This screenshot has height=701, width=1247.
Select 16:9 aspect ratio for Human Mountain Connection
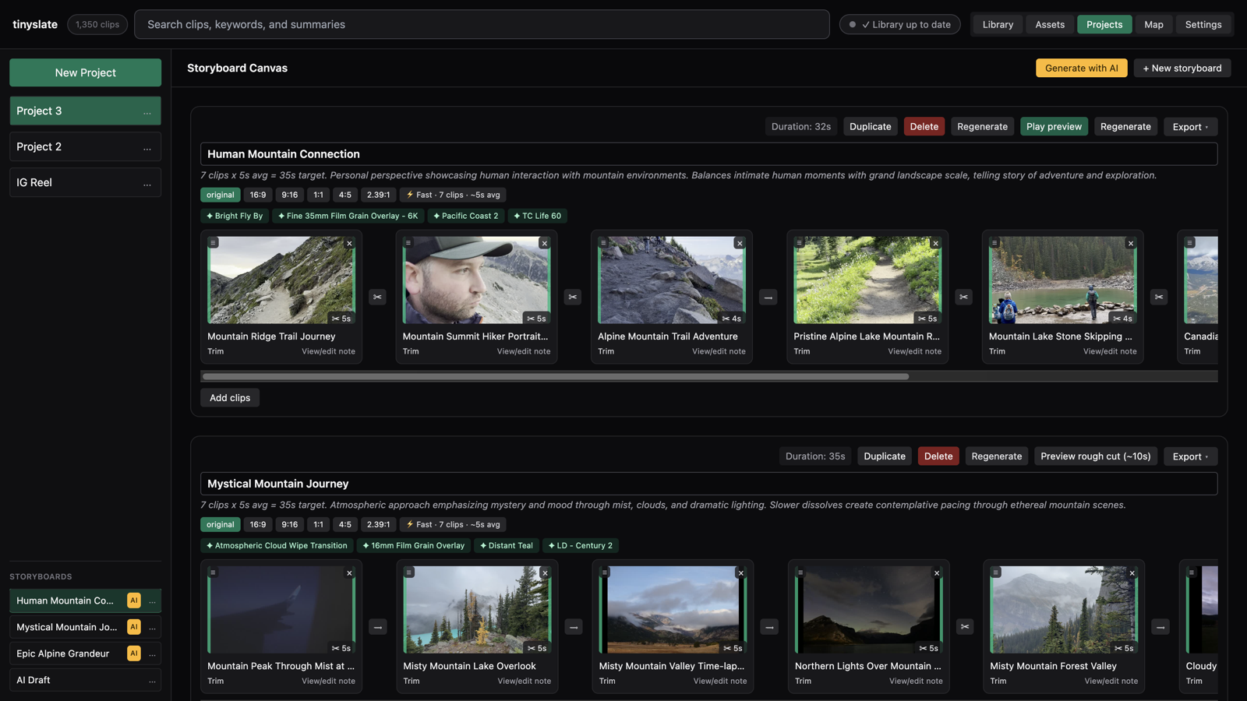[x=258, y=195]
